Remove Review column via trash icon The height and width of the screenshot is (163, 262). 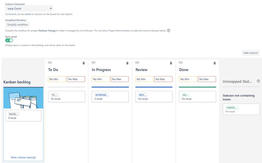point(171,63)
